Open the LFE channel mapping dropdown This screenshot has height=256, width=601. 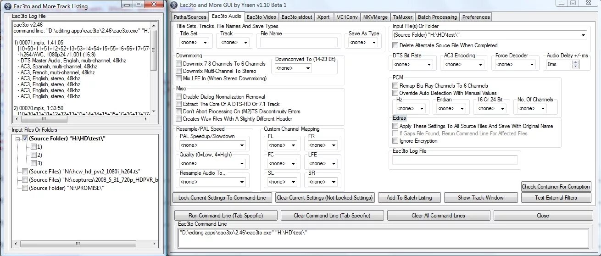[x=322, y=163]
